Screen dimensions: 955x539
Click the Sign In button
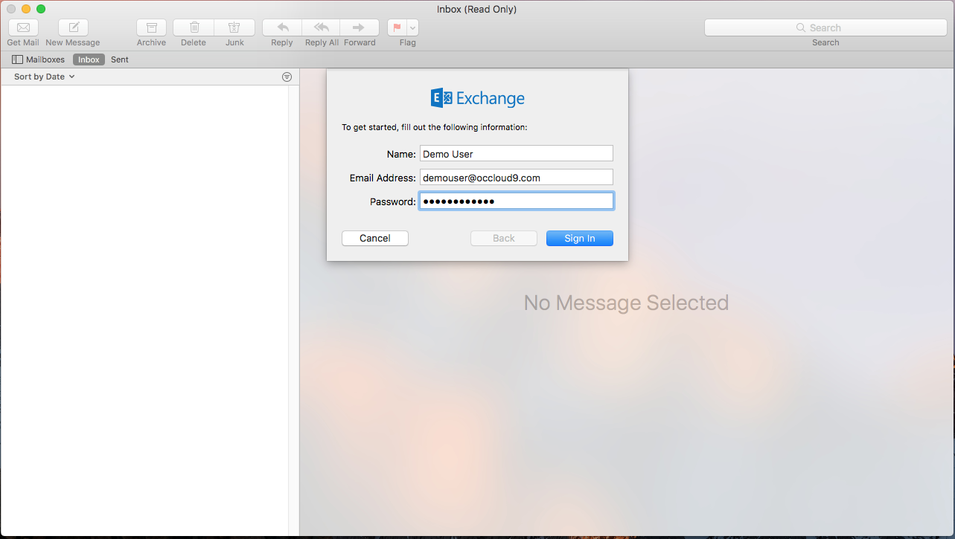[580, 238]
